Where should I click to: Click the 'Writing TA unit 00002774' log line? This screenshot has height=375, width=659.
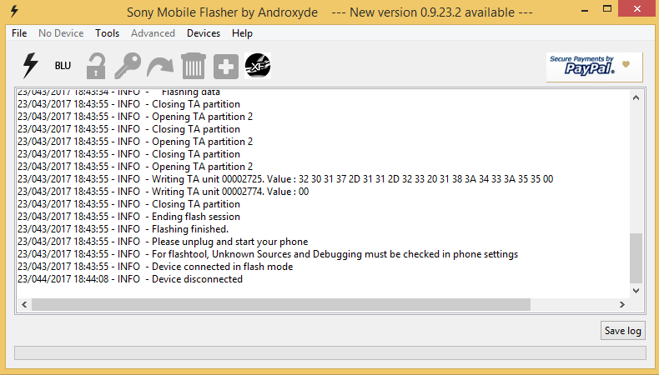pyautogui.click(x=163, y=192)
